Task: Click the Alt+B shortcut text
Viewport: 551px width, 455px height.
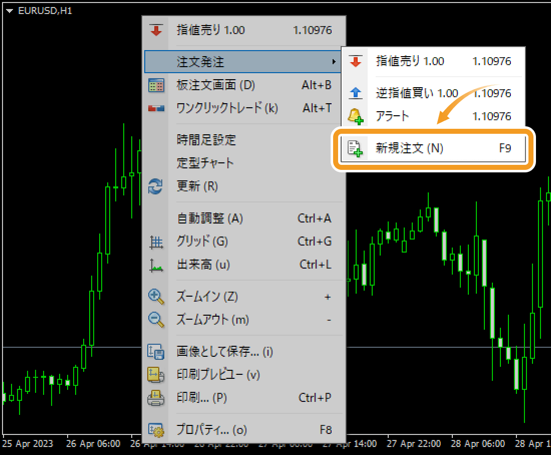Action: click(x=316, y=85)
